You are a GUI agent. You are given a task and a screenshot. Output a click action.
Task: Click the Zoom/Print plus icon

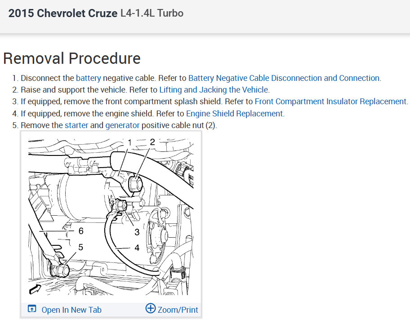pyautogui.click(x=150, y=308)
